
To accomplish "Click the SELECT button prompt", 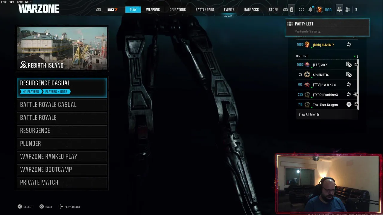I will pos(25,207).
